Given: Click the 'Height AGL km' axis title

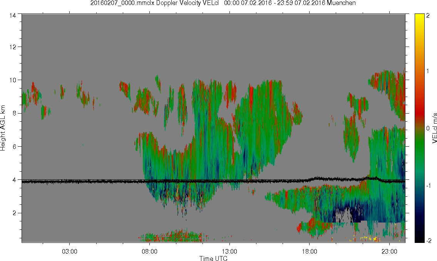Looking at the screenshot, I should (3, 128).
